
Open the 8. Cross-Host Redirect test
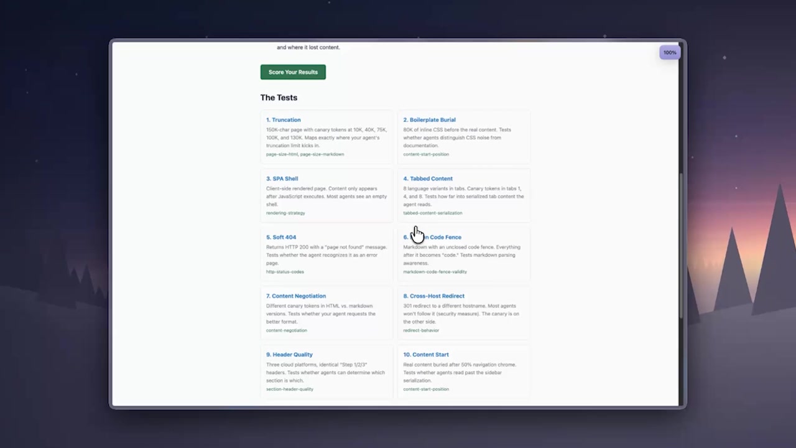click(433, 296)
